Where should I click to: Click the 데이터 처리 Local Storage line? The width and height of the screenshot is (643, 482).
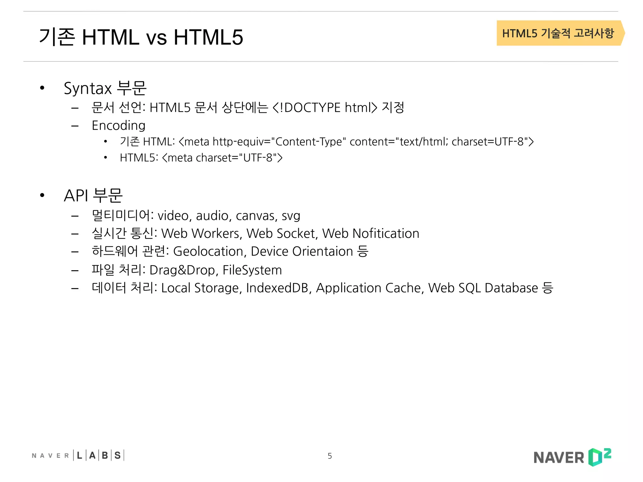click(322, 288)
